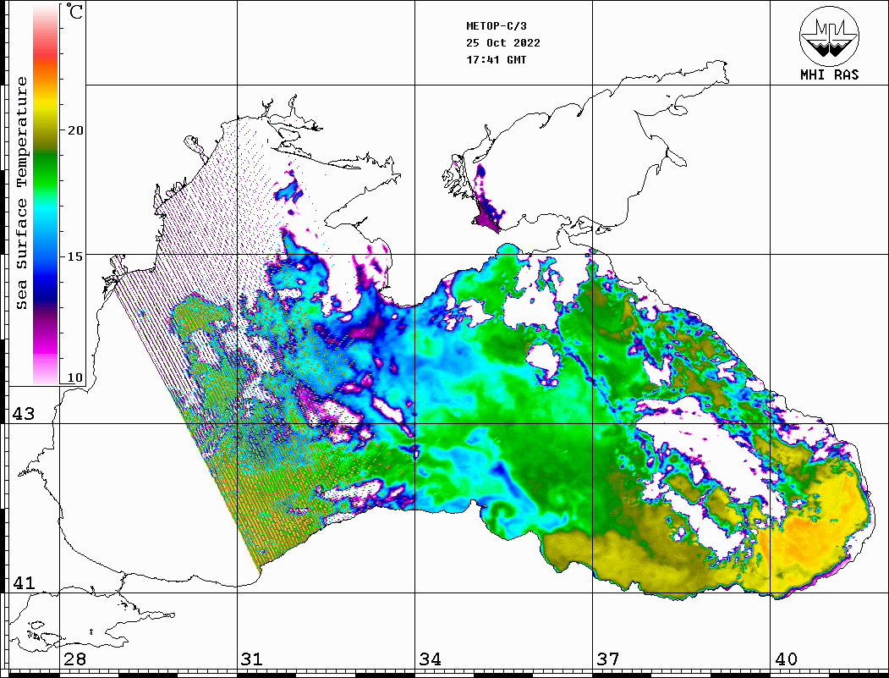Click the METOP-C/3 satellite label
Image resolution: width=889 pixels, height=678 pixels.
point(496,26)
